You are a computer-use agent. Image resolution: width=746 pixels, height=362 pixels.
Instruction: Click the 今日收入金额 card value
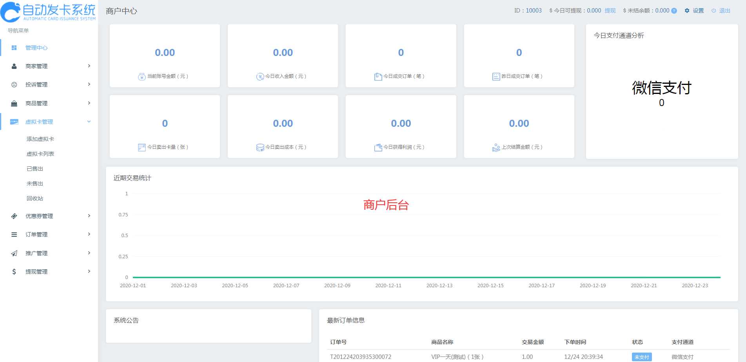pos(283,52)
